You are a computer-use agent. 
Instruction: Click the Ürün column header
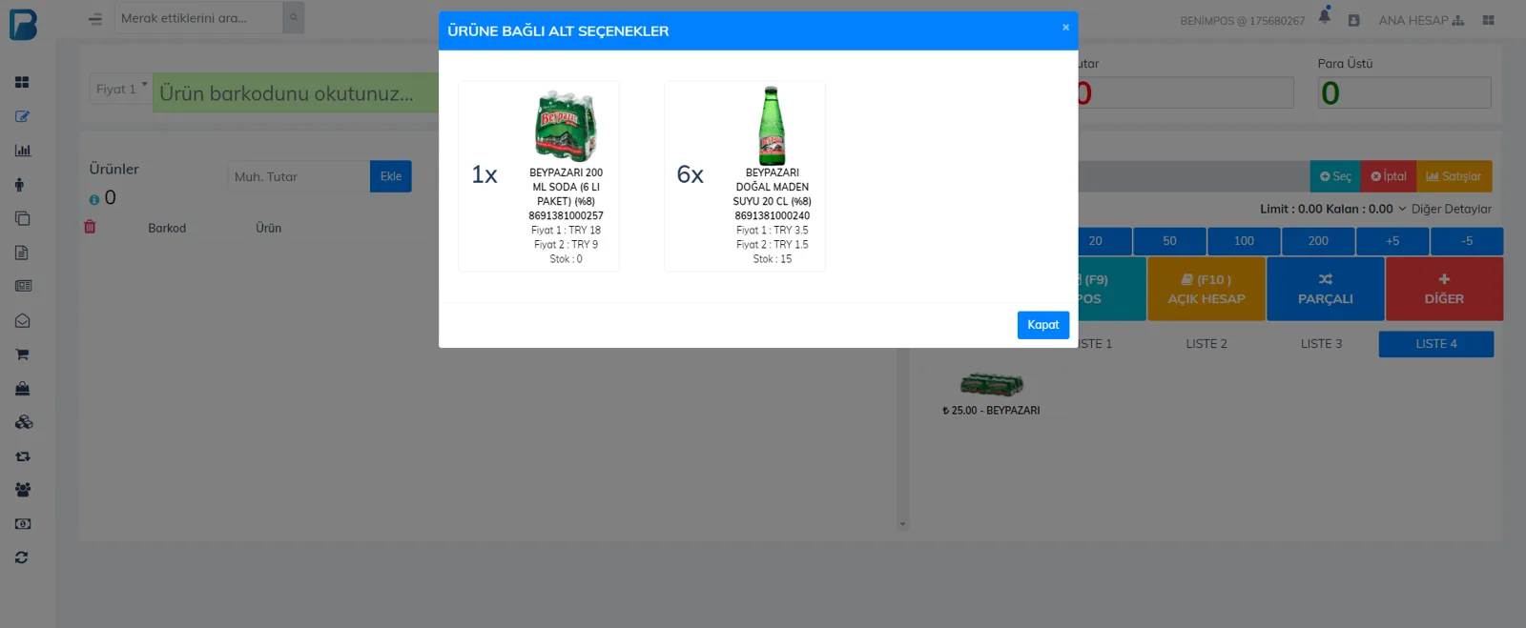pyautogui.click(x=269, y=228)
